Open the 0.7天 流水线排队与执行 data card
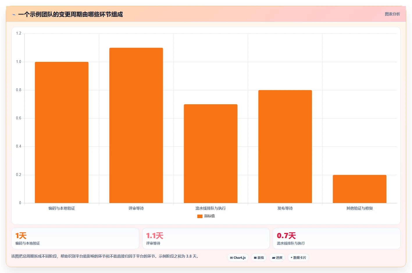 [x=336, y=238]
